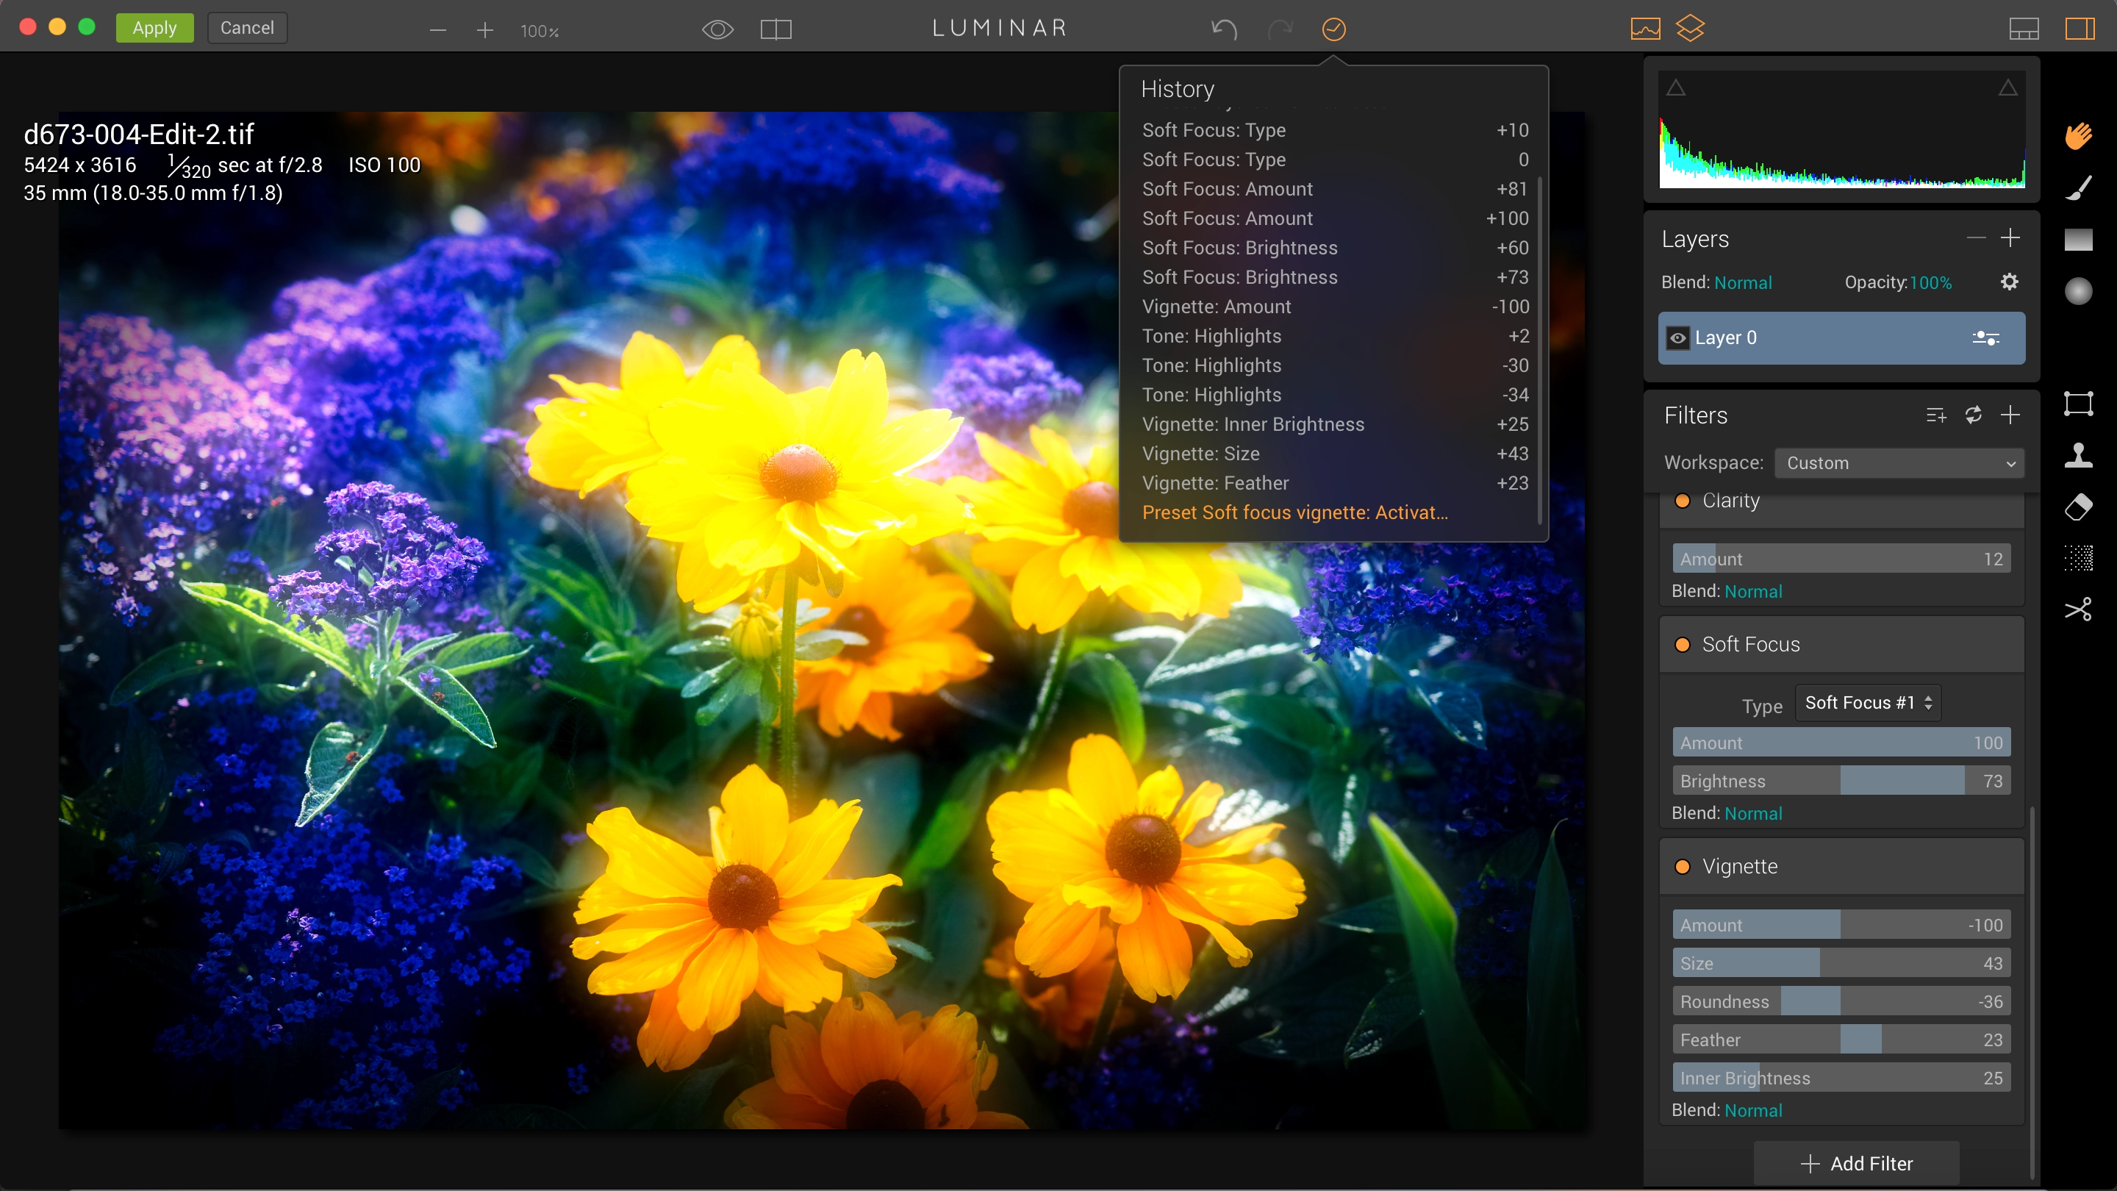
Task: Open the Crop scissors tool
Action: pos(2078,609)
